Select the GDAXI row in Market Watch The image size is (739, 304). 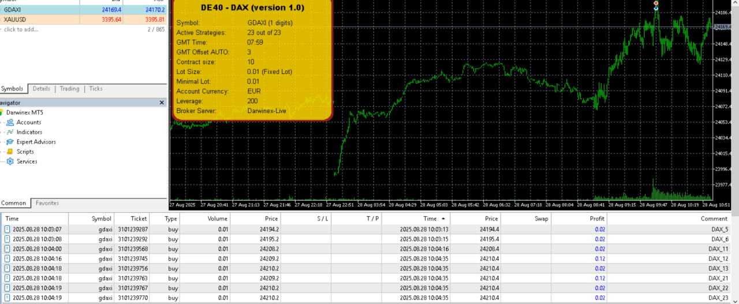[x=83, y=10]
